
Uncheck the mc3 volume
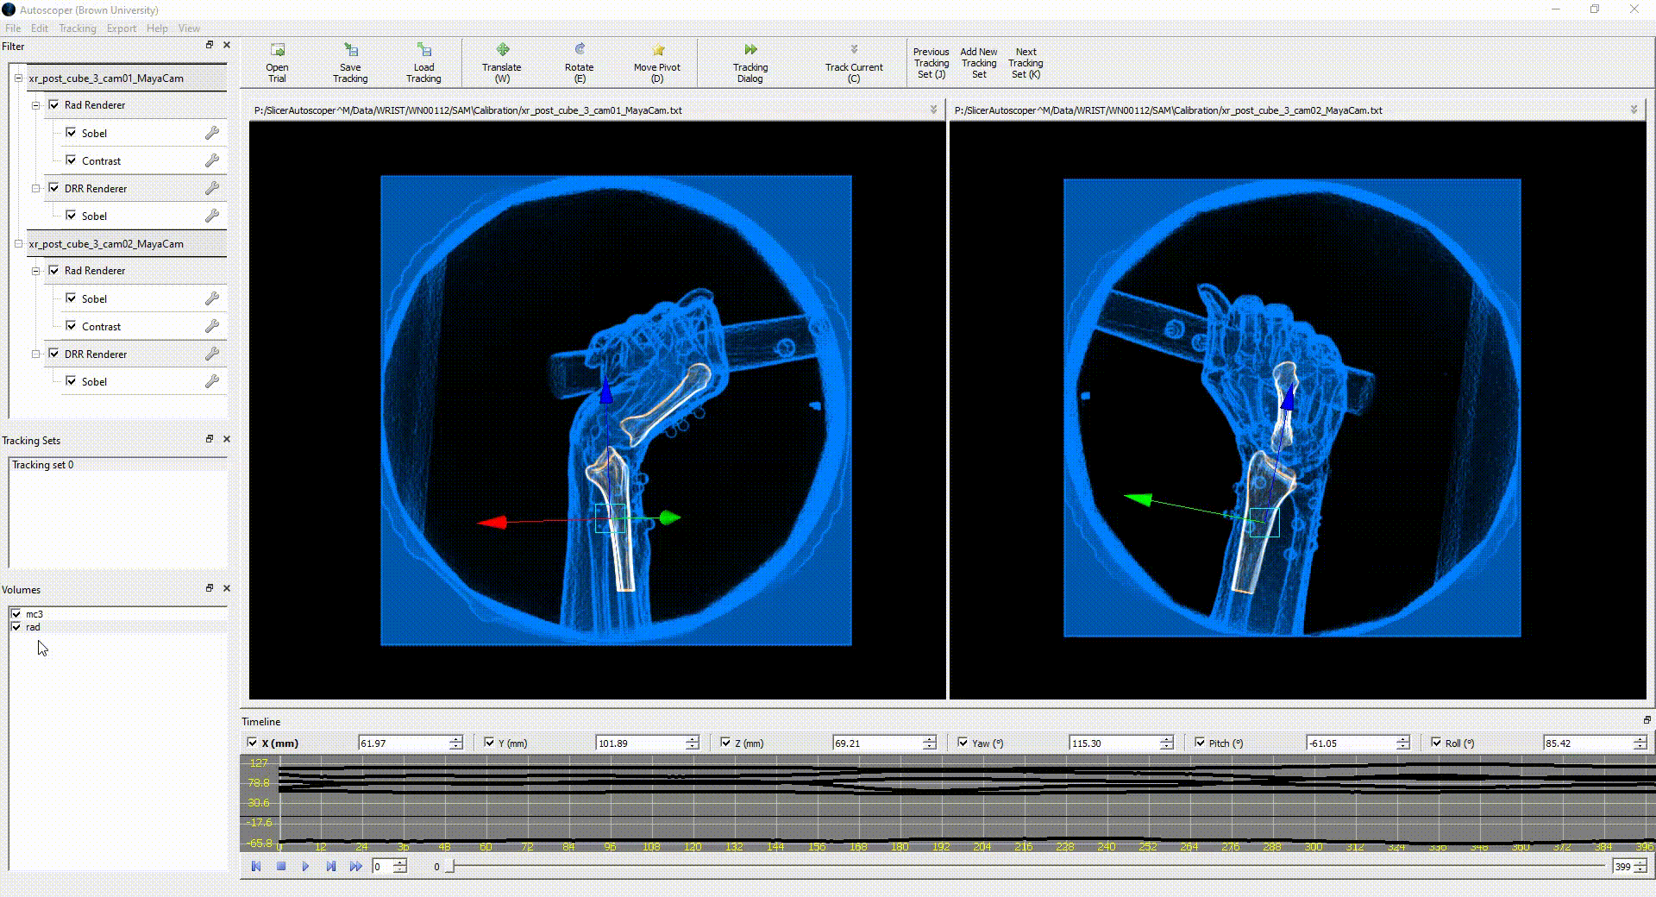click(16, 614)
